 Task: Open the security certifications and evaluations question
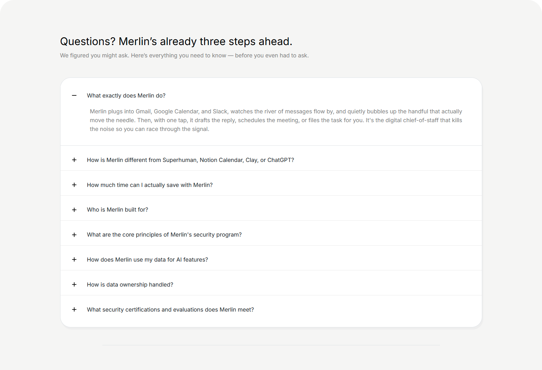pyautogui.click(x=171, y=309)
